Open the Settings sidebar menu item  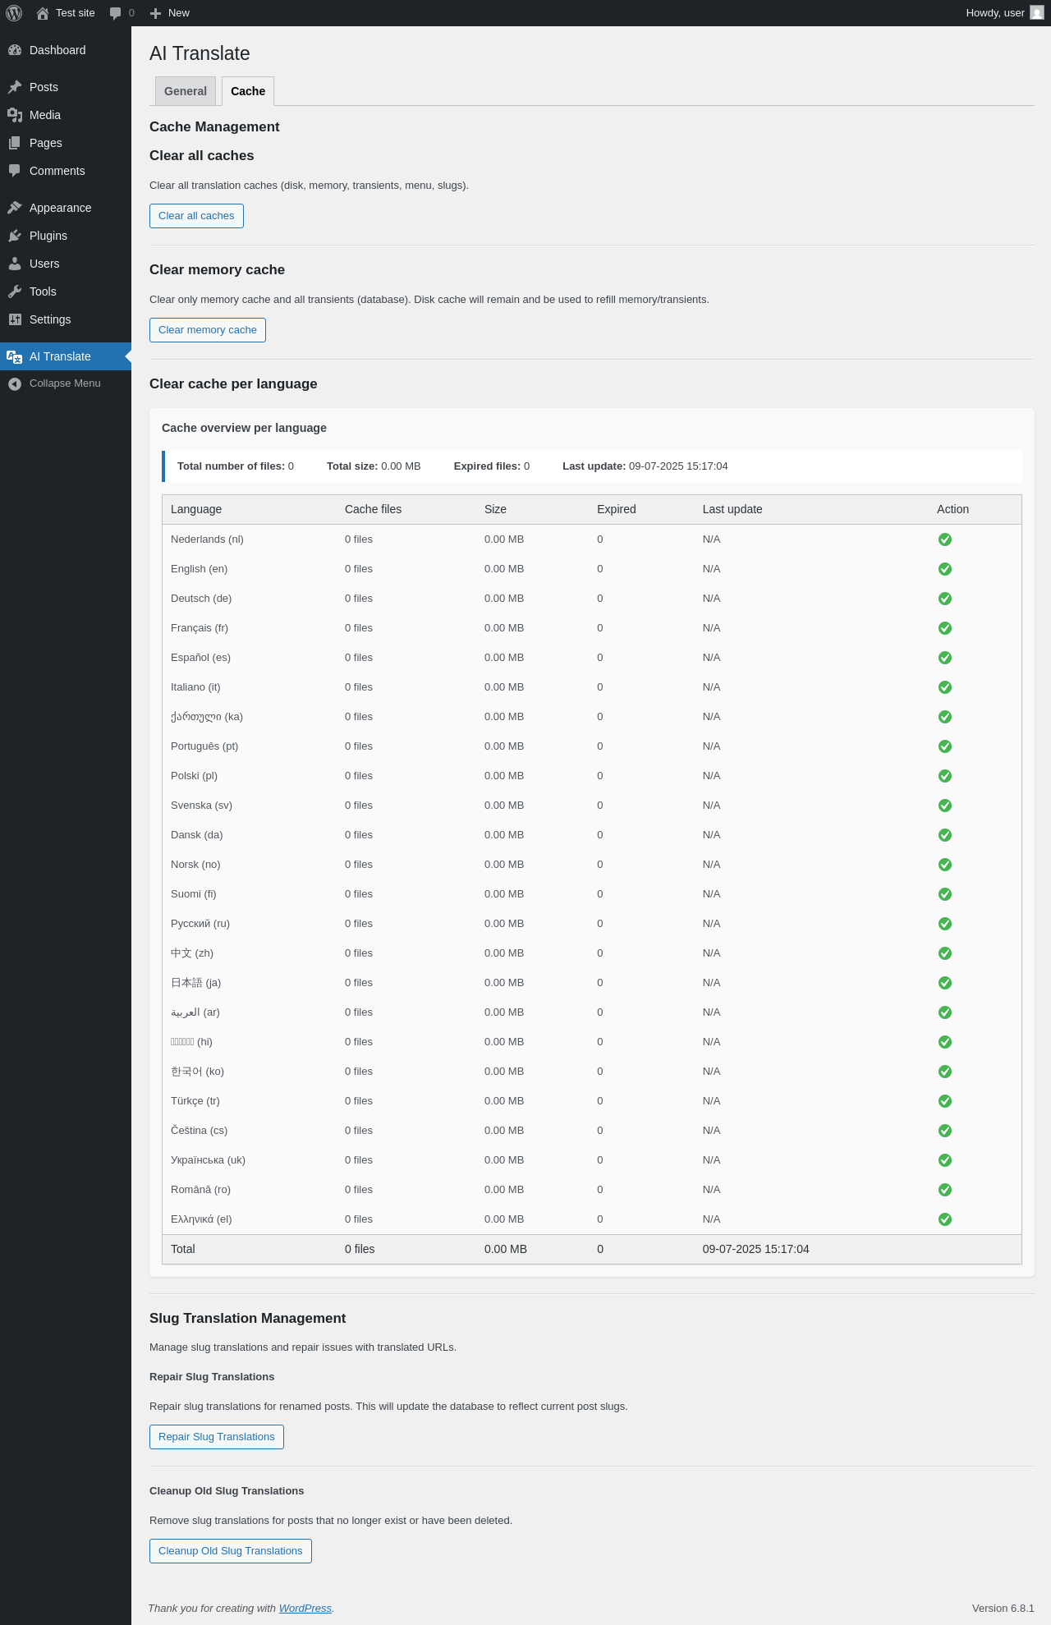pyautogui.click(x=50, y=319)
